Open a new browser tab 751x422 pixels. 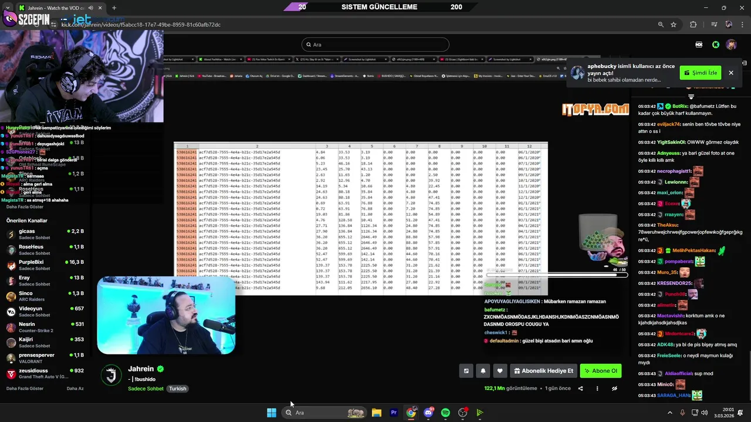point(114,8)
